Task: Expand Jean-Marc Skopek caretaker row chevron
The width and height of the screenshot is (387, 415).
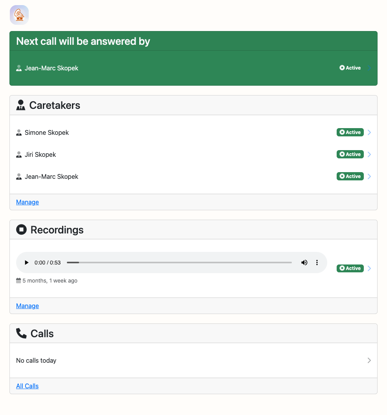Action: click(x=369, y=176)
